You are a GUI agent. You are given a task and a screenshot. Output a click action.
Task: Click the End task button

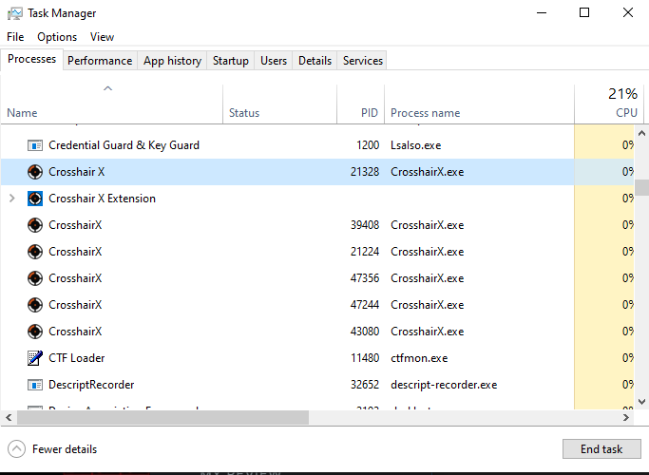pyautogui.click(x=601, y=449)
